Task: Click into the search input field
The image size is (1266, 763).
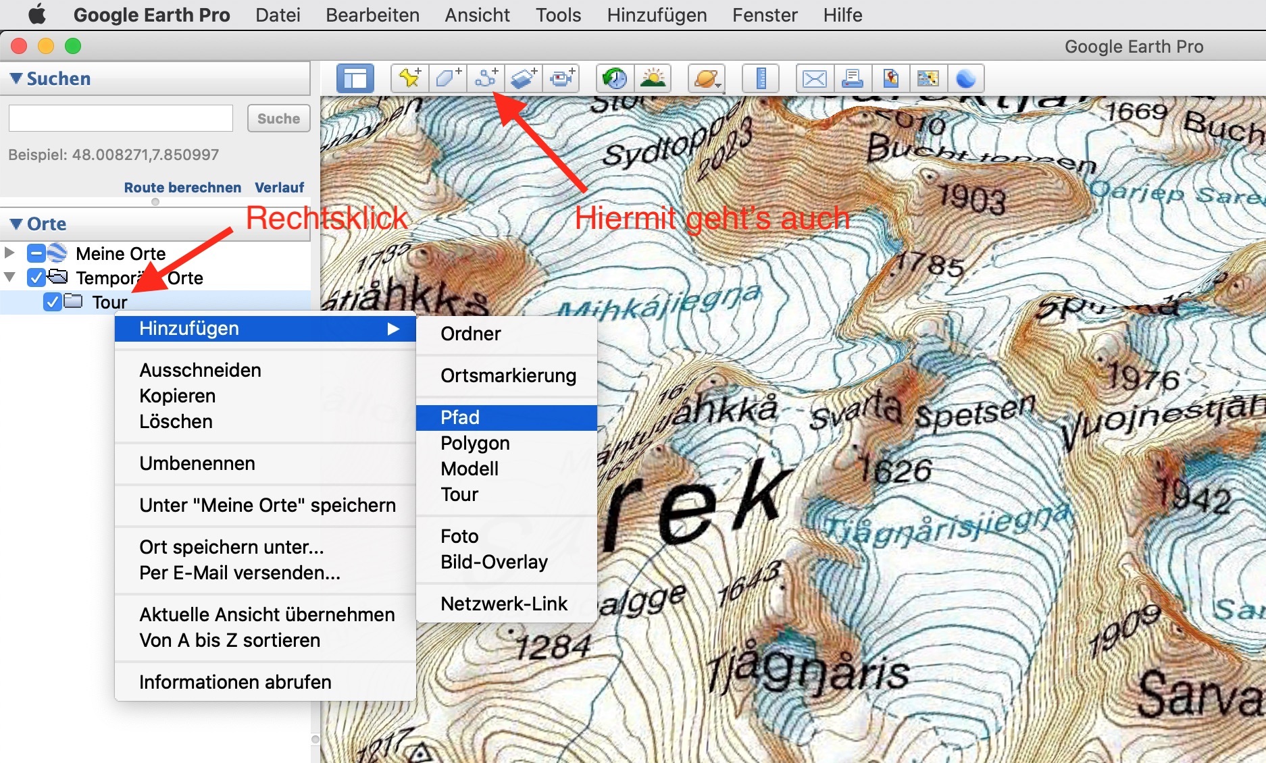Action: 121,118
